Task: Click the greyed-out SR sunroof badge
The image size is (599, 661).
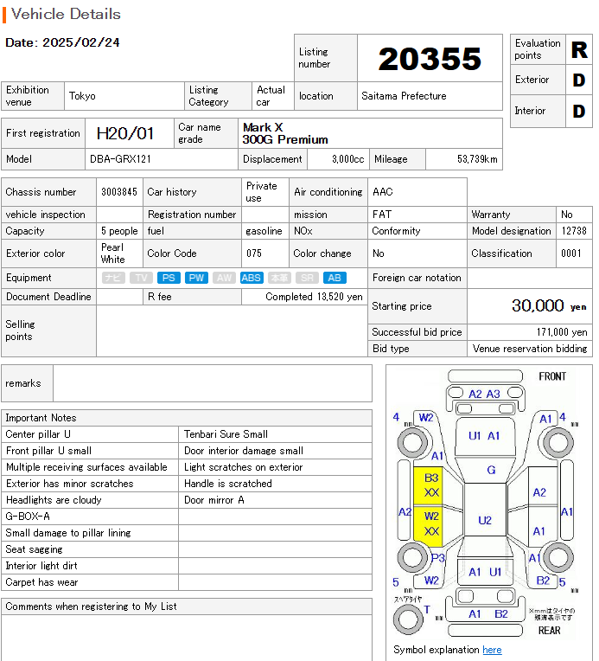Action: coord(307,278)
